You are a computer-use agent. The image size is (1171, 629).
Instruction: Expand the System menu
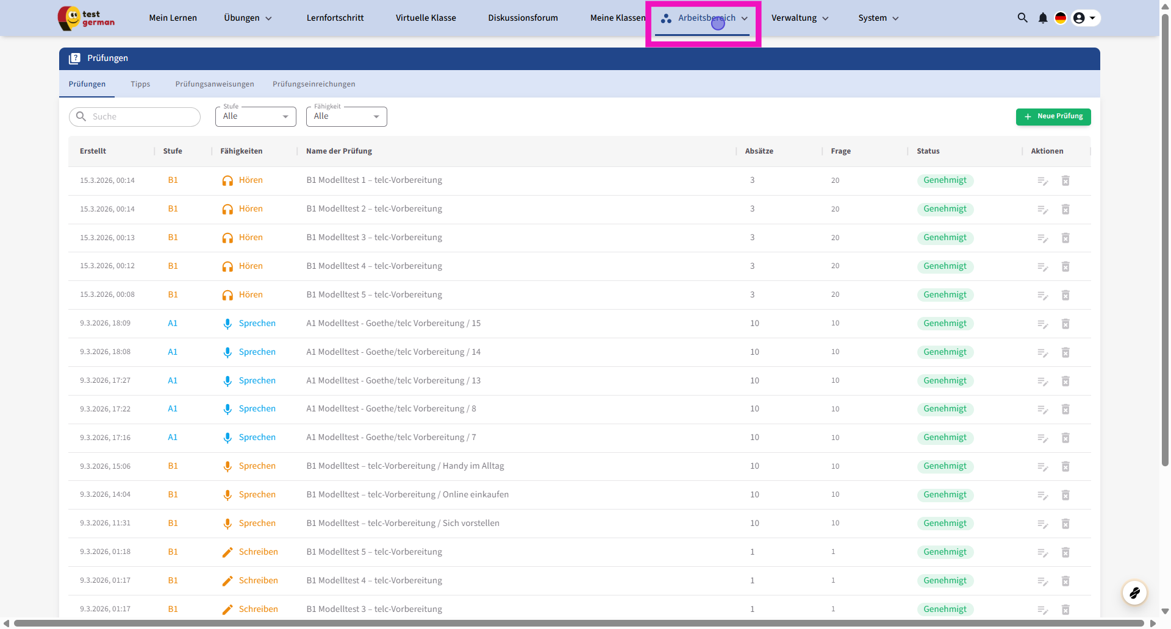(878, 18)
